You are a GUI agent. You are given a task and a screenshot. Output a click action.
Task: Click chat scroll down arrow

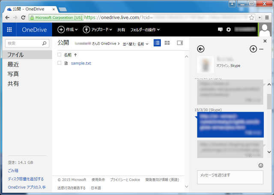[x=269, y=152]
